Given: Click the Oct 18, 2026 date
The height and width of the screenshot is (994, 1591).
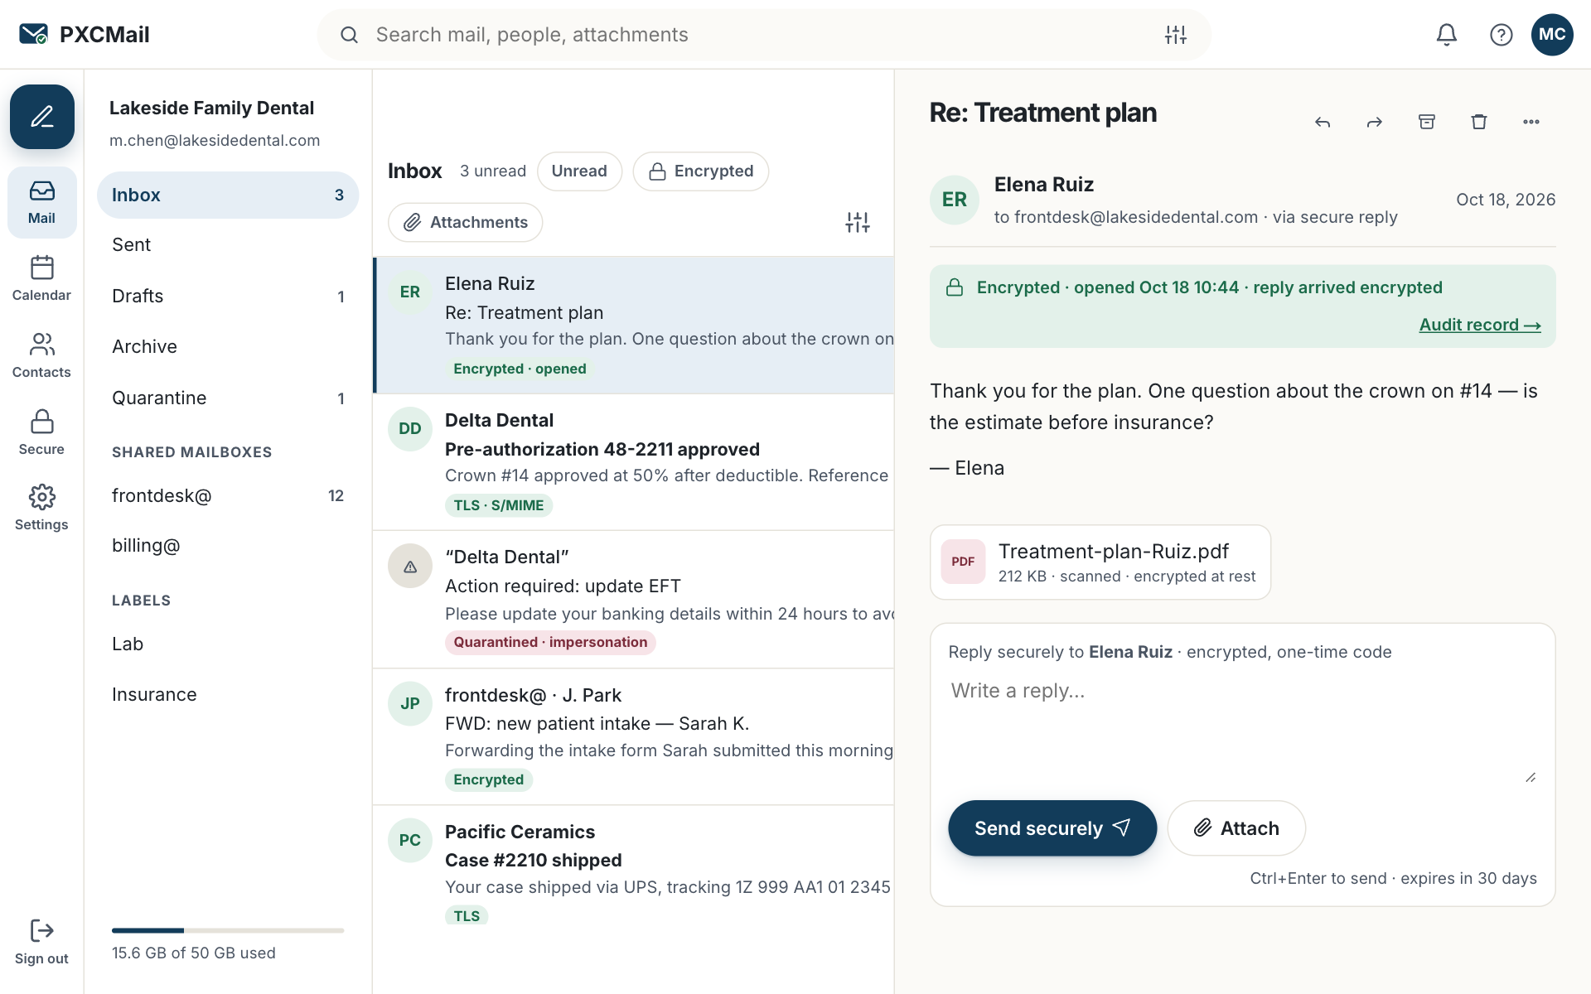Looking at the screenshot, I should 1506,200.
